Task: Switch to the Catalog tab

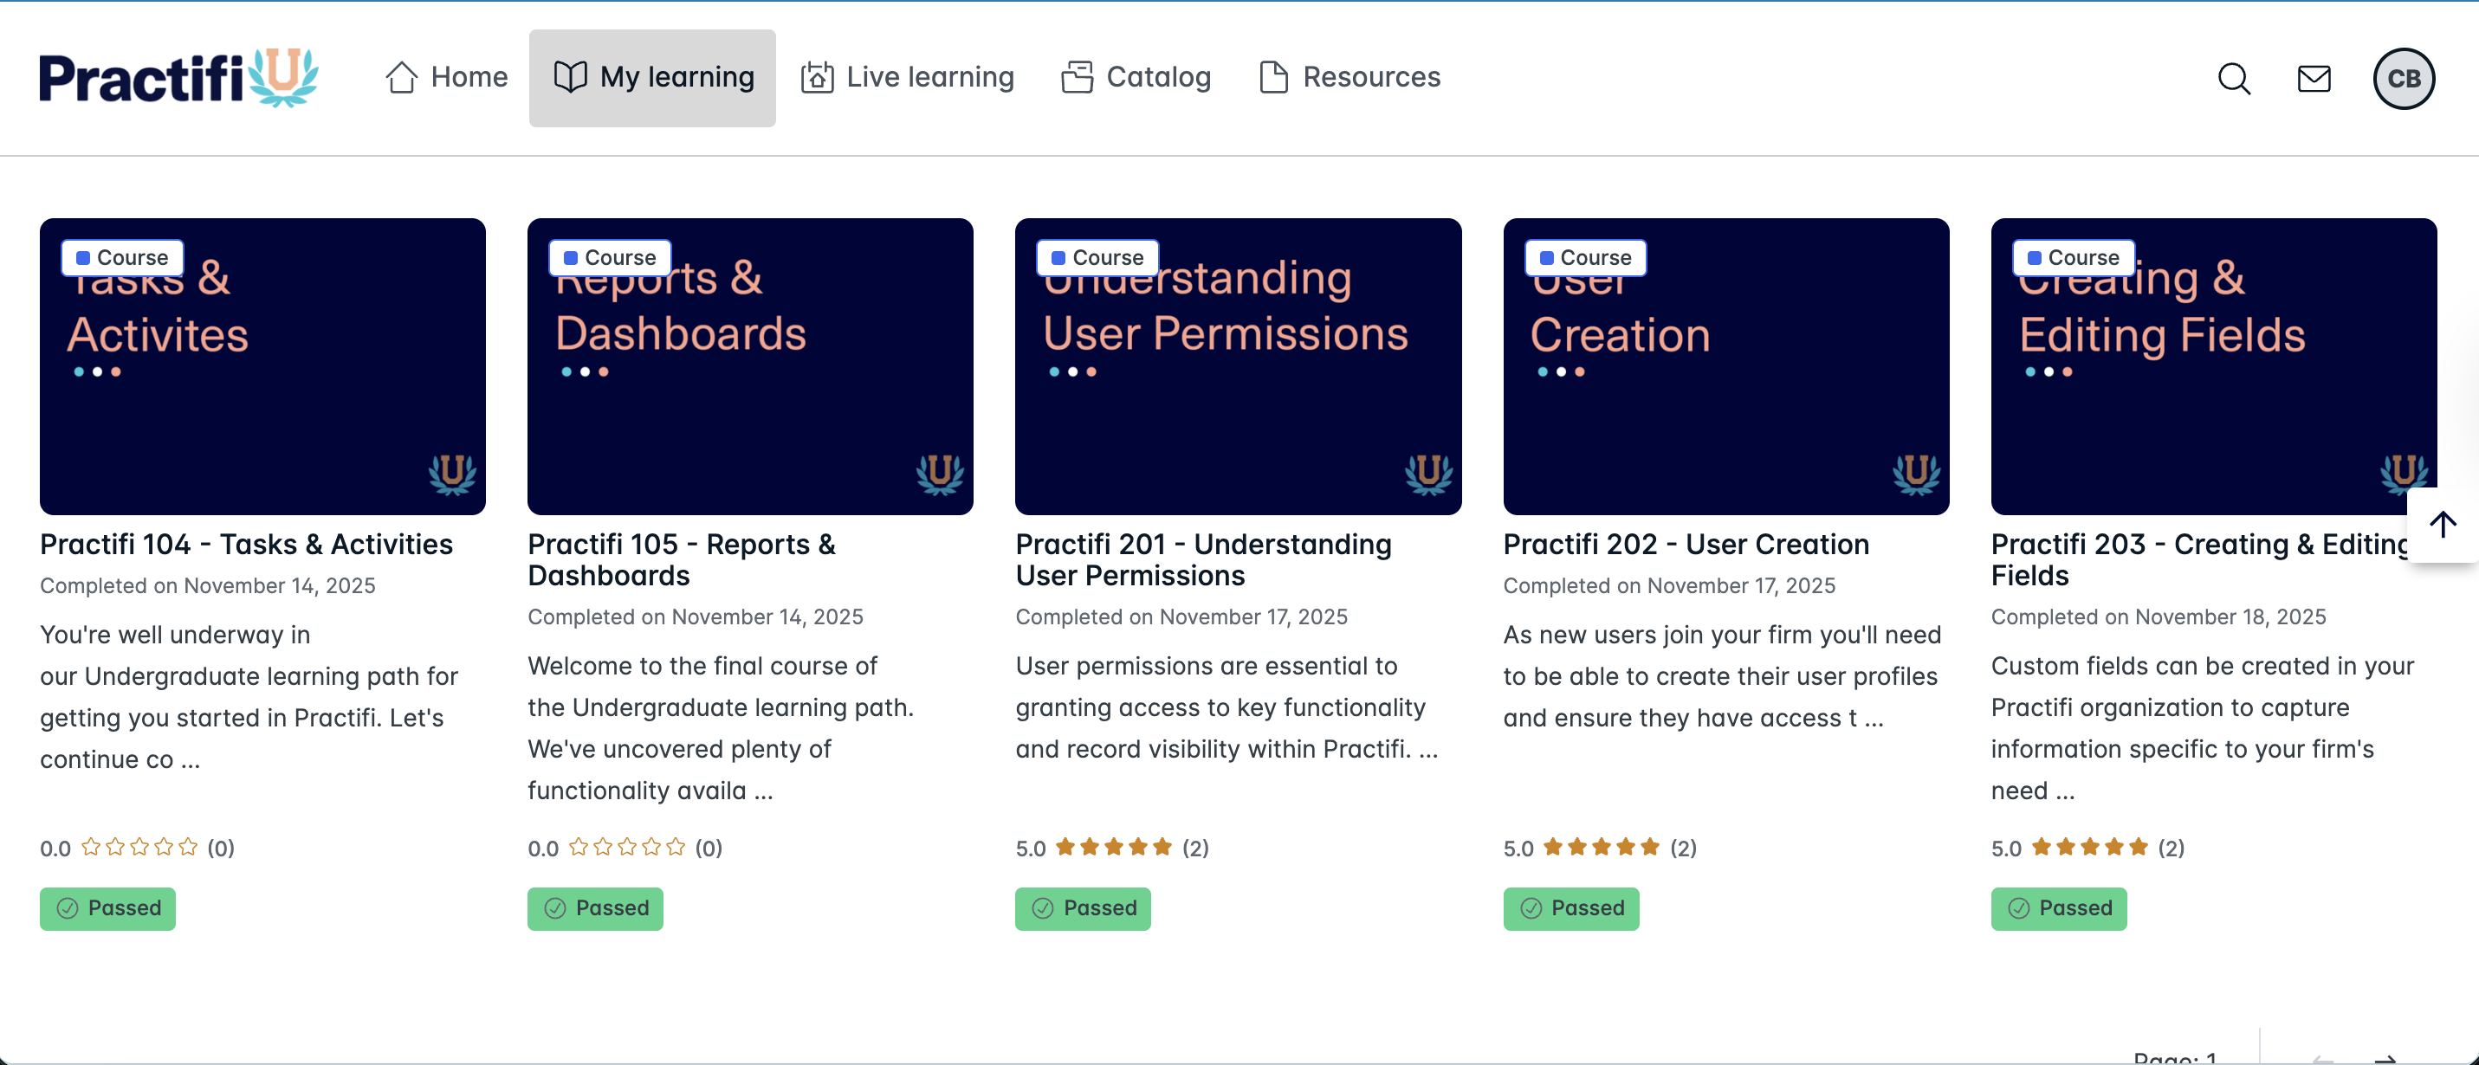Action: (x=1136, y=77)
